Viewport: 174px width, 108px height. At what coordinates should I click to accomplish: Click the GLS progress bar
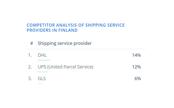[40, 83]
